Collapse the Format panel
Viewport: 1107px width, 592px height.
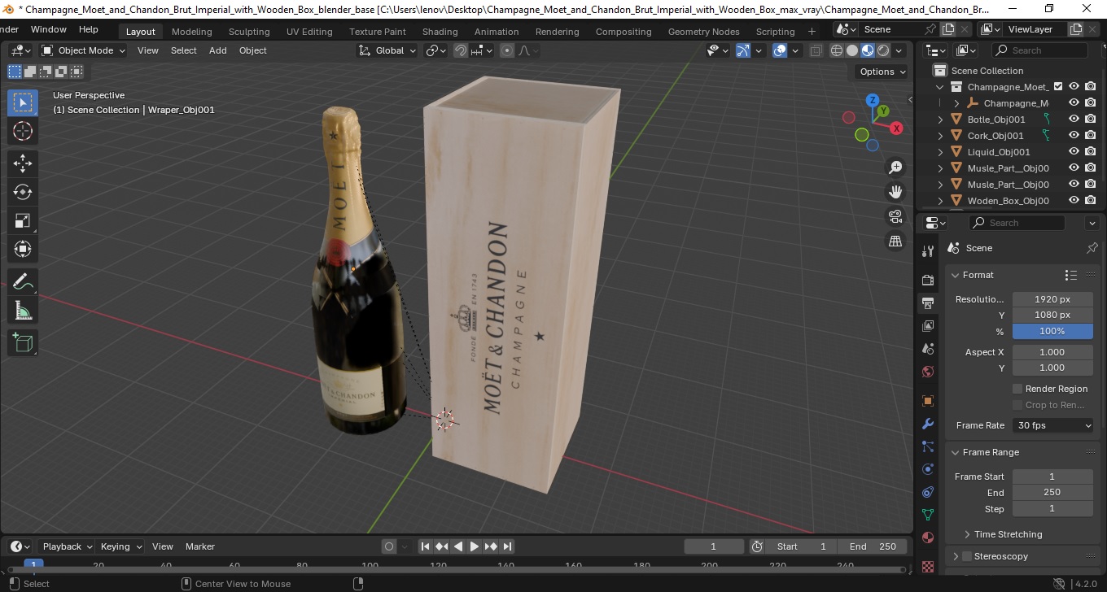tap(956, 275)
